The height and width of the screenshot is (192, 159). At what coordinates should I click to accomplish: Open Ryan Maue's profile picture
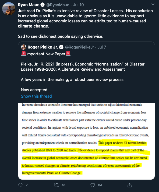tap(9, 9)
